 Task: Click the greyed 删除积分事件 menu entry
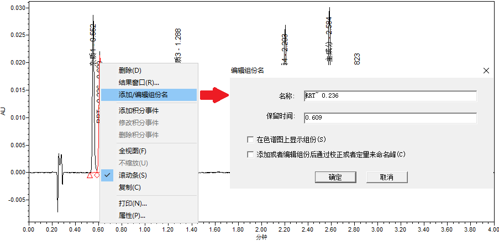[x=149, y=135]
